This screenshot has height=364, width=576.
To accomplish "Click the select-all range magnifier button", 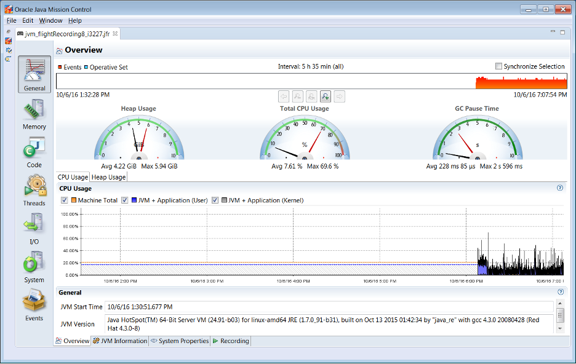I will pyautogui.click(x=311, y=97).
